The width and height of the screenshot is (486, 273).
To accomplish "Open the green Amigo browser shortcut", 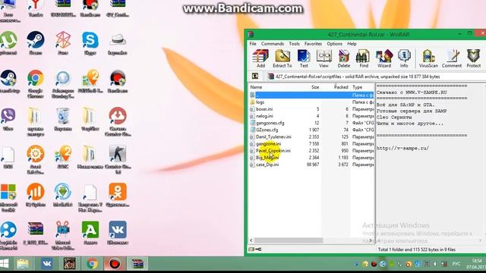I will point(90,233).
